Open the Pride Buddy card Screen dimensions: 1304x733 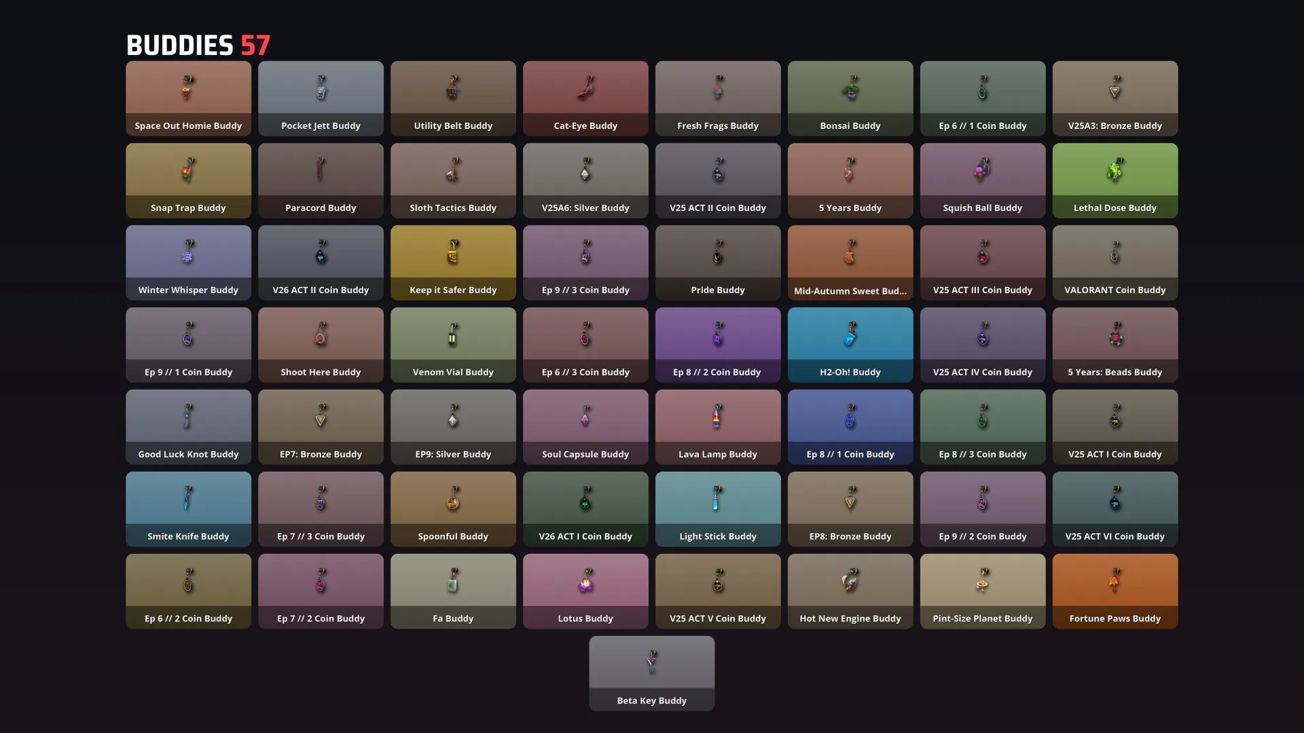click(x=718, y=263)
